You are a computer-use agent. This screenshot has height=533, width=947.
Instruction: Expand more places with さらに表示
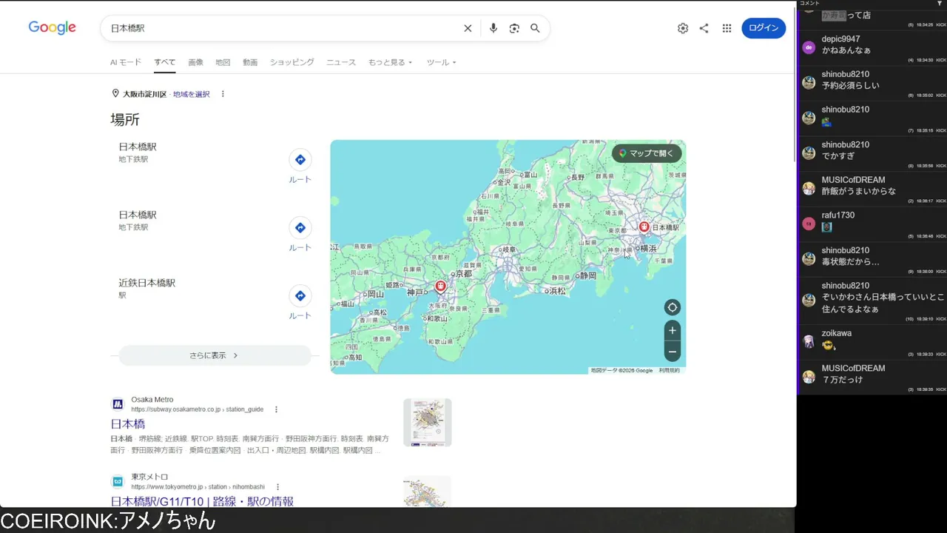[x=215, y=355]
